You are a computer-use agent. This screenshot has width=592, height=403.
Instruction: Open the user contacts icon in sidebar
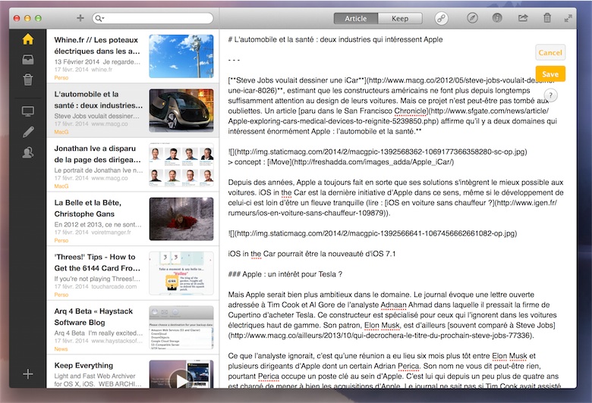pyautogui.click(x=28, y=153)
